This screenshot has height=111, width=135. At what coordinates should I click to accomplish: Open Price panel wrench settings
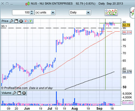(11, 21)
